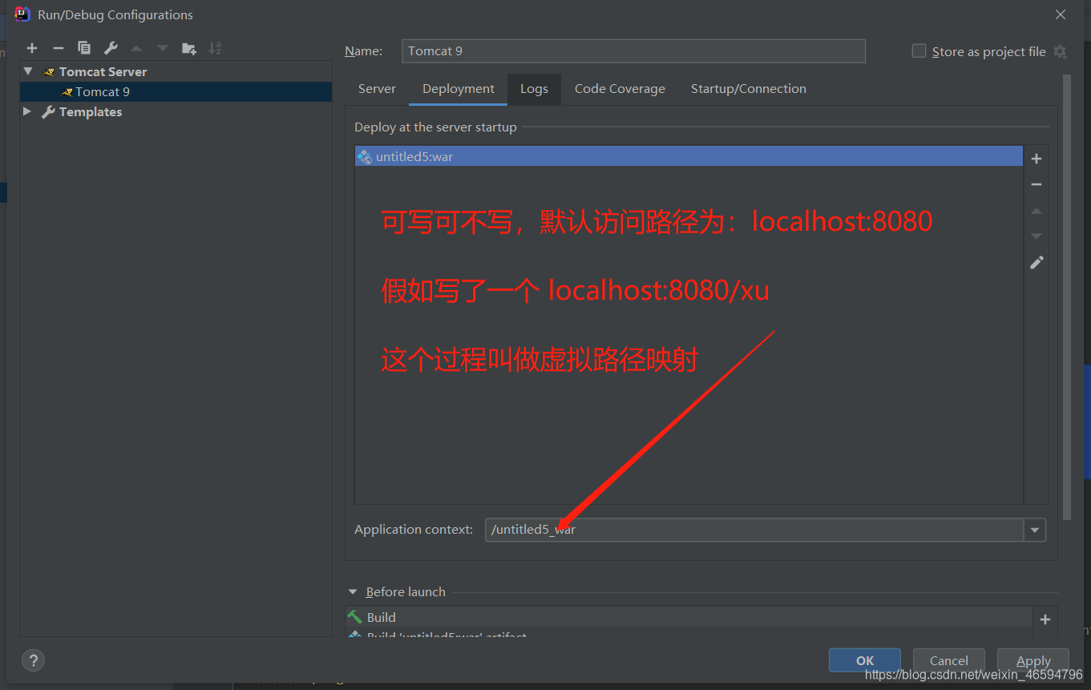Viewport: 1091px width, 690px height.
Task: Switch to the Deployment tab
Action: (x=459, y=89)
